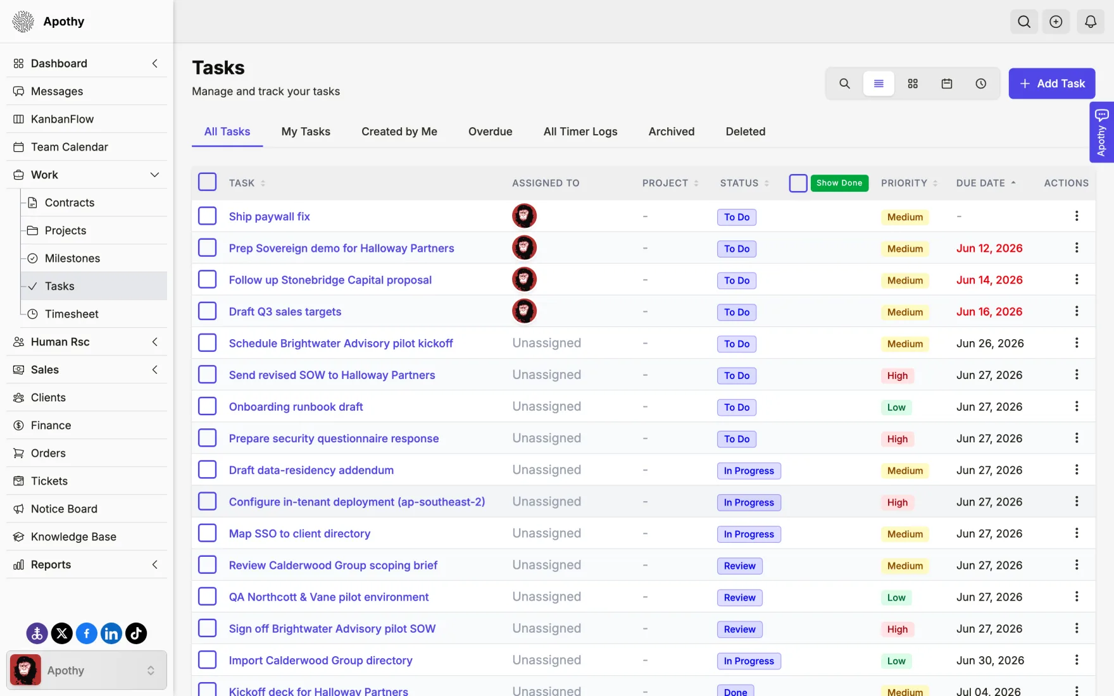
Task: Open the TikTok social icon
Action: [136, 633]
